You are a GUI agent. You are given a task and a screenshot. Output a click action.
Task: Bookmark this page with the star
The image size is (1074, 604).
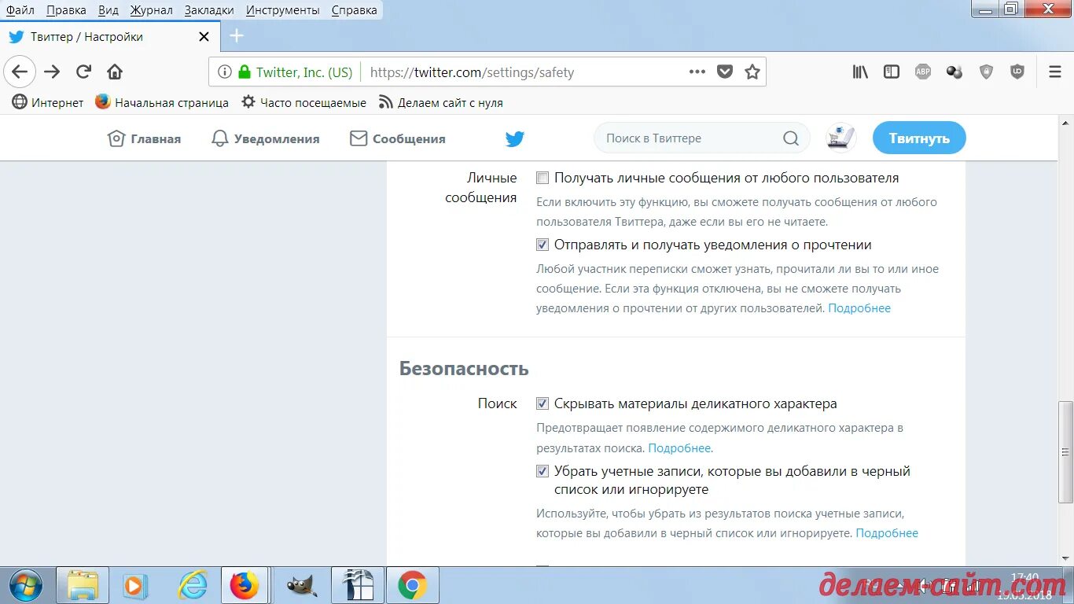752,72
